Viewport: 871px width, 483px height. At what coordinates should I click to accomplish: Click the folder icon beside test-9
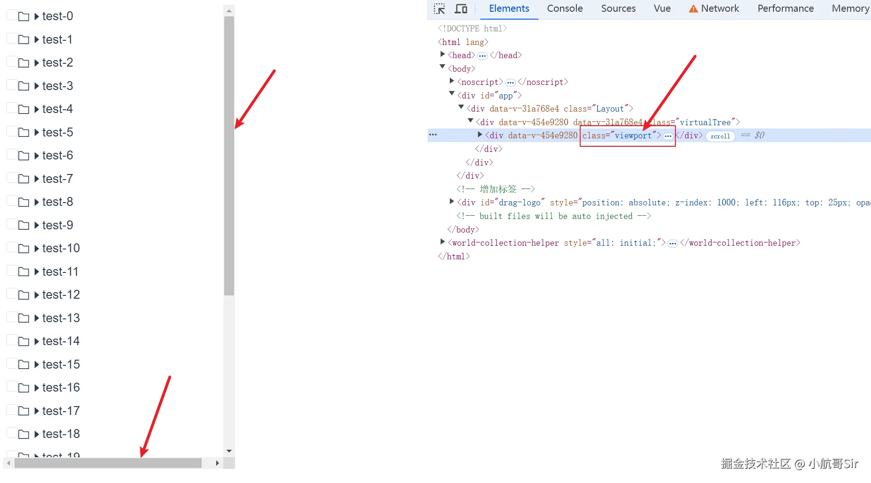tap(23, 226)
